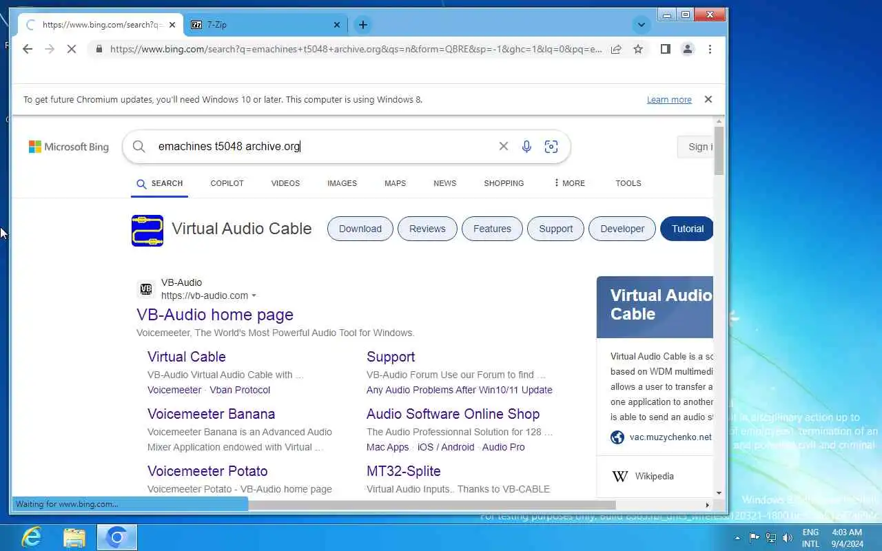Open a new browser tab
This screenshot has height=551, width=882.
click(x=362, y=25)
